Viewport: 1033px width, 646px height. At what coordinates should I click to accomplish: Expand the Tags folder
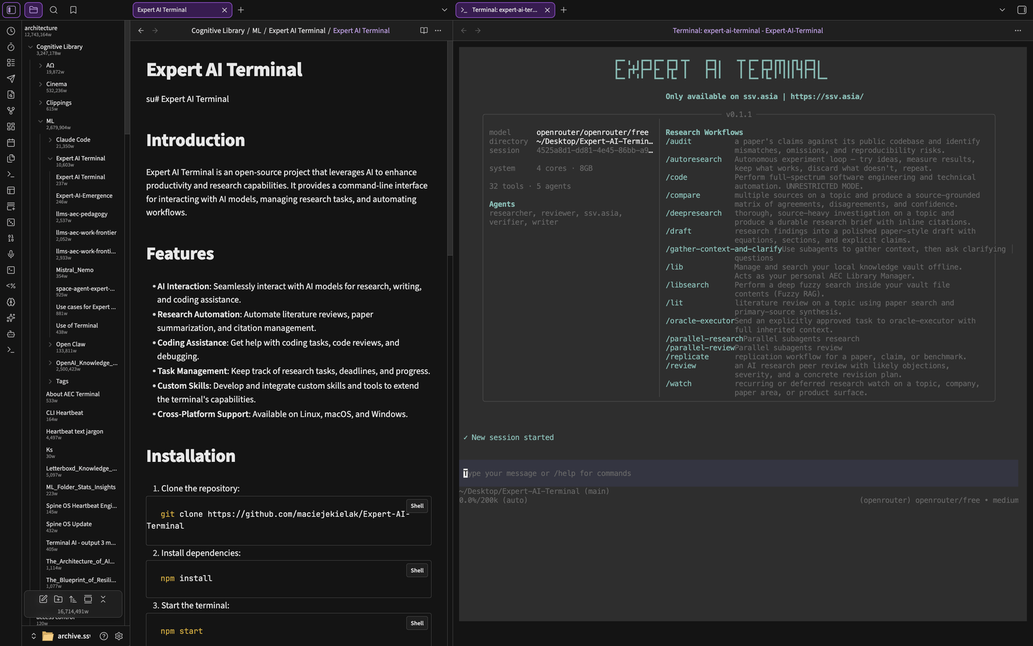pyautogui.click(x=50, y=382)
